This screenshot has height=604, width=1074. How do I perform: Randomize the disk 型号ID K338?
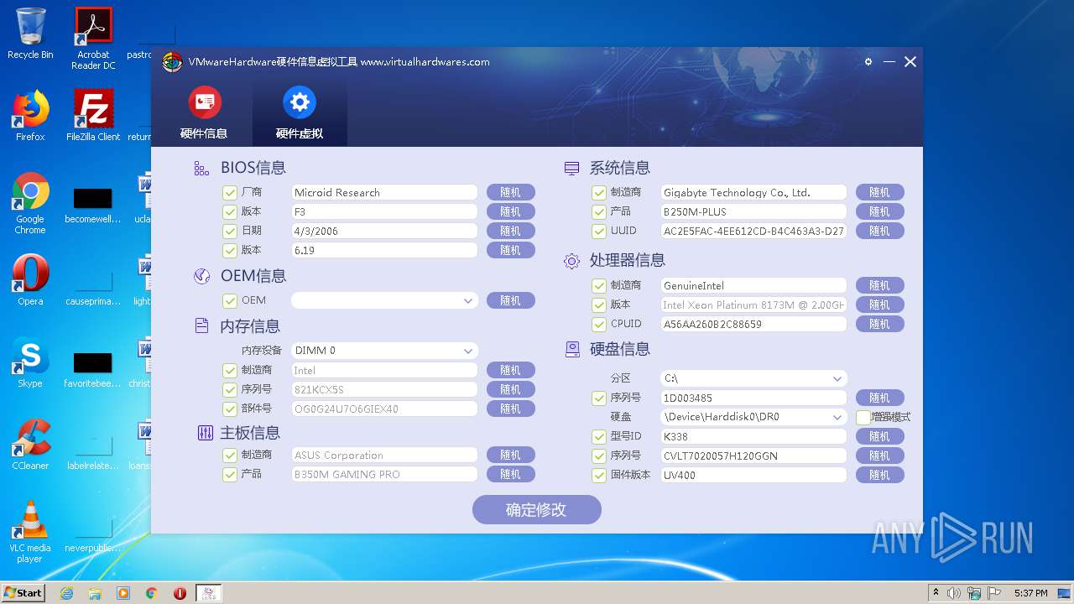(879, 436)
